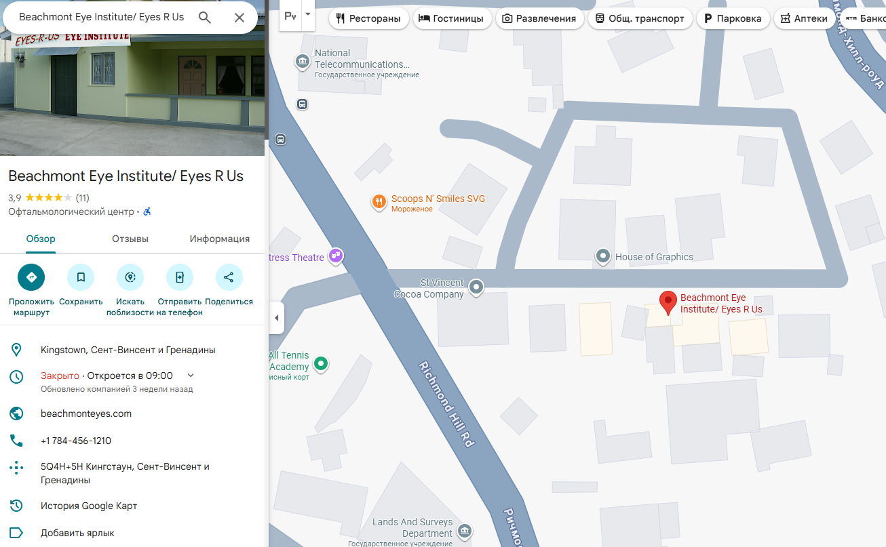
Task: Select the Гостиницы filter chip
Action: (452, 18)
